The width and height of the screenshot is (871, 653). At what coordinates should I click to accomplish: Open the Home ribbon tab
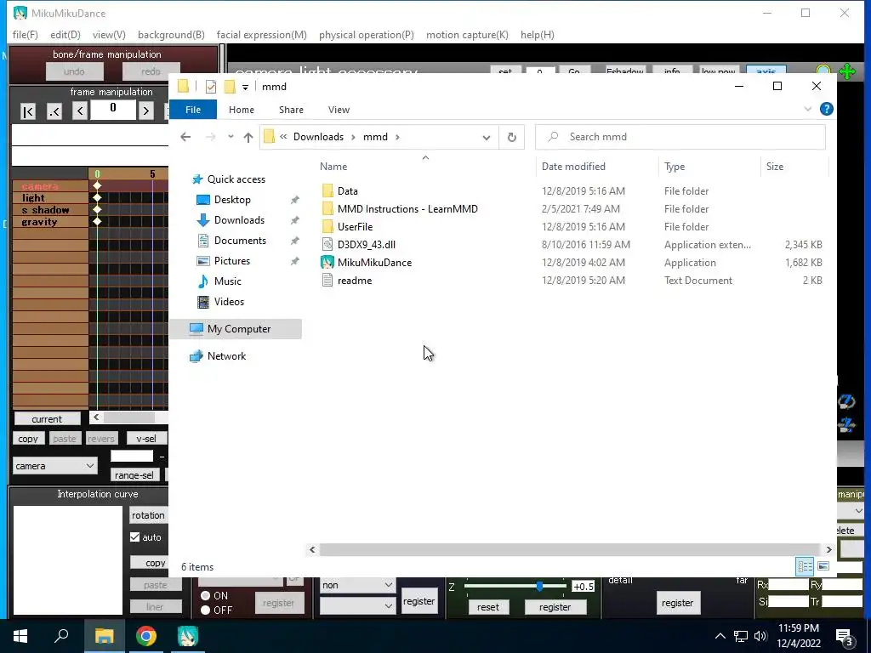pyautogui.click(x=241, y=110)
